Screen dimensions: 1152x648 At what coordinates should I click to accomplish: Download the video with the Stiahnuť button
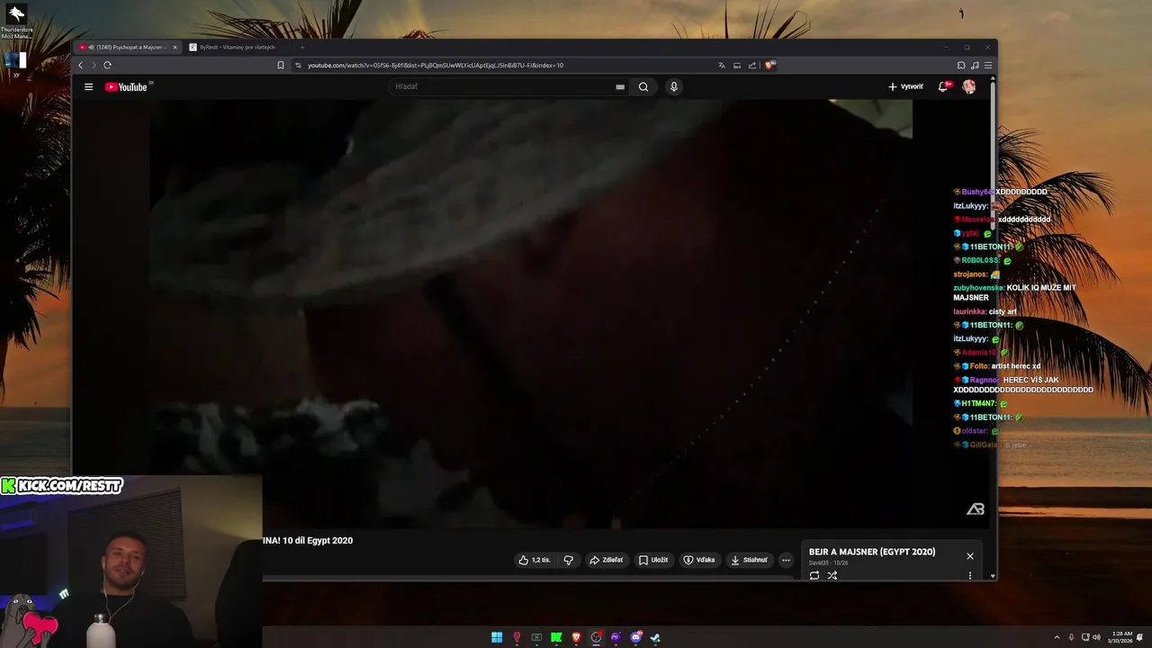coord(750,560)
